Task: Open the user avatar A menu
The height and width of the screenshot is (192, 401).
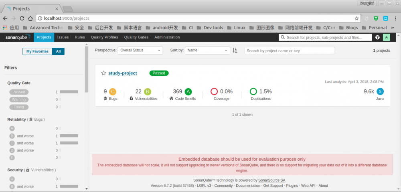Action: 387,37
